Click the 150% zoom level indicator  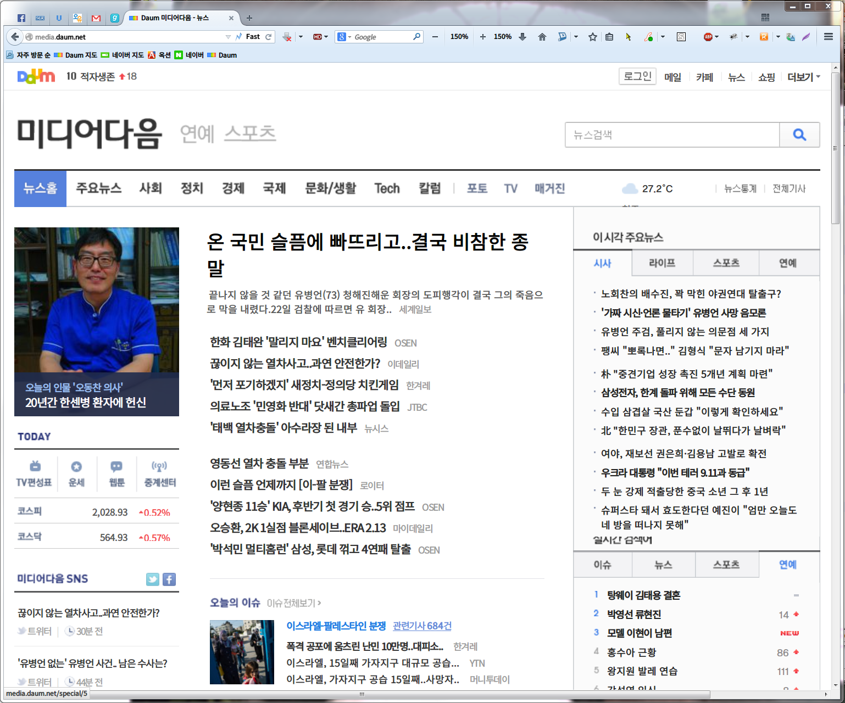pyautogui.click(x=459, y=37)
